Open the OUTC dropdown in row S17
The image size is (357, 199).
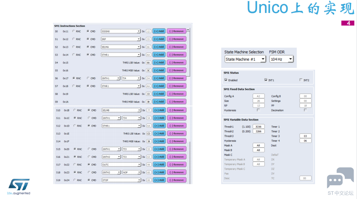coord(121,164)
